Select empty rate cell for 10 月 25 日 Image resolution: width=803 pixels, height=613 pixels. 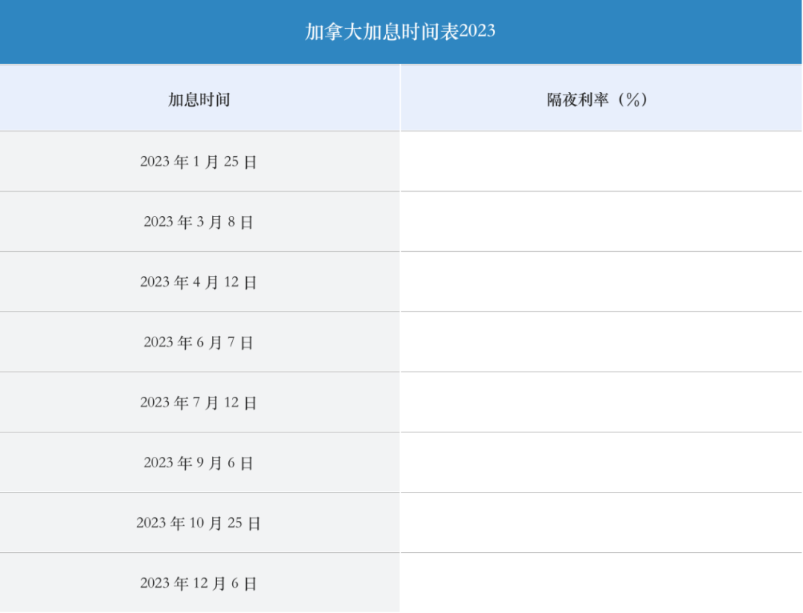point(602,523)
